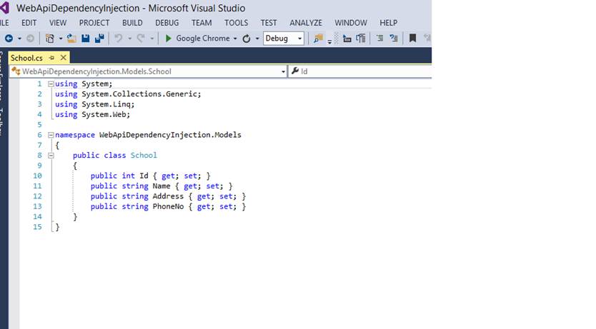Viewport: 596px width, 329px height.
Task: Open the VIEW menu
Action: (x=58, y=23)
